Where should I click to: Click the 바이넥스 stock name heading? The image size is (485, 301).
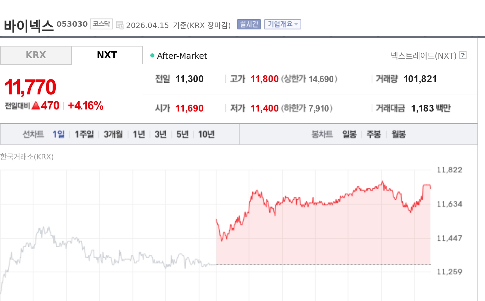point(28,24)
